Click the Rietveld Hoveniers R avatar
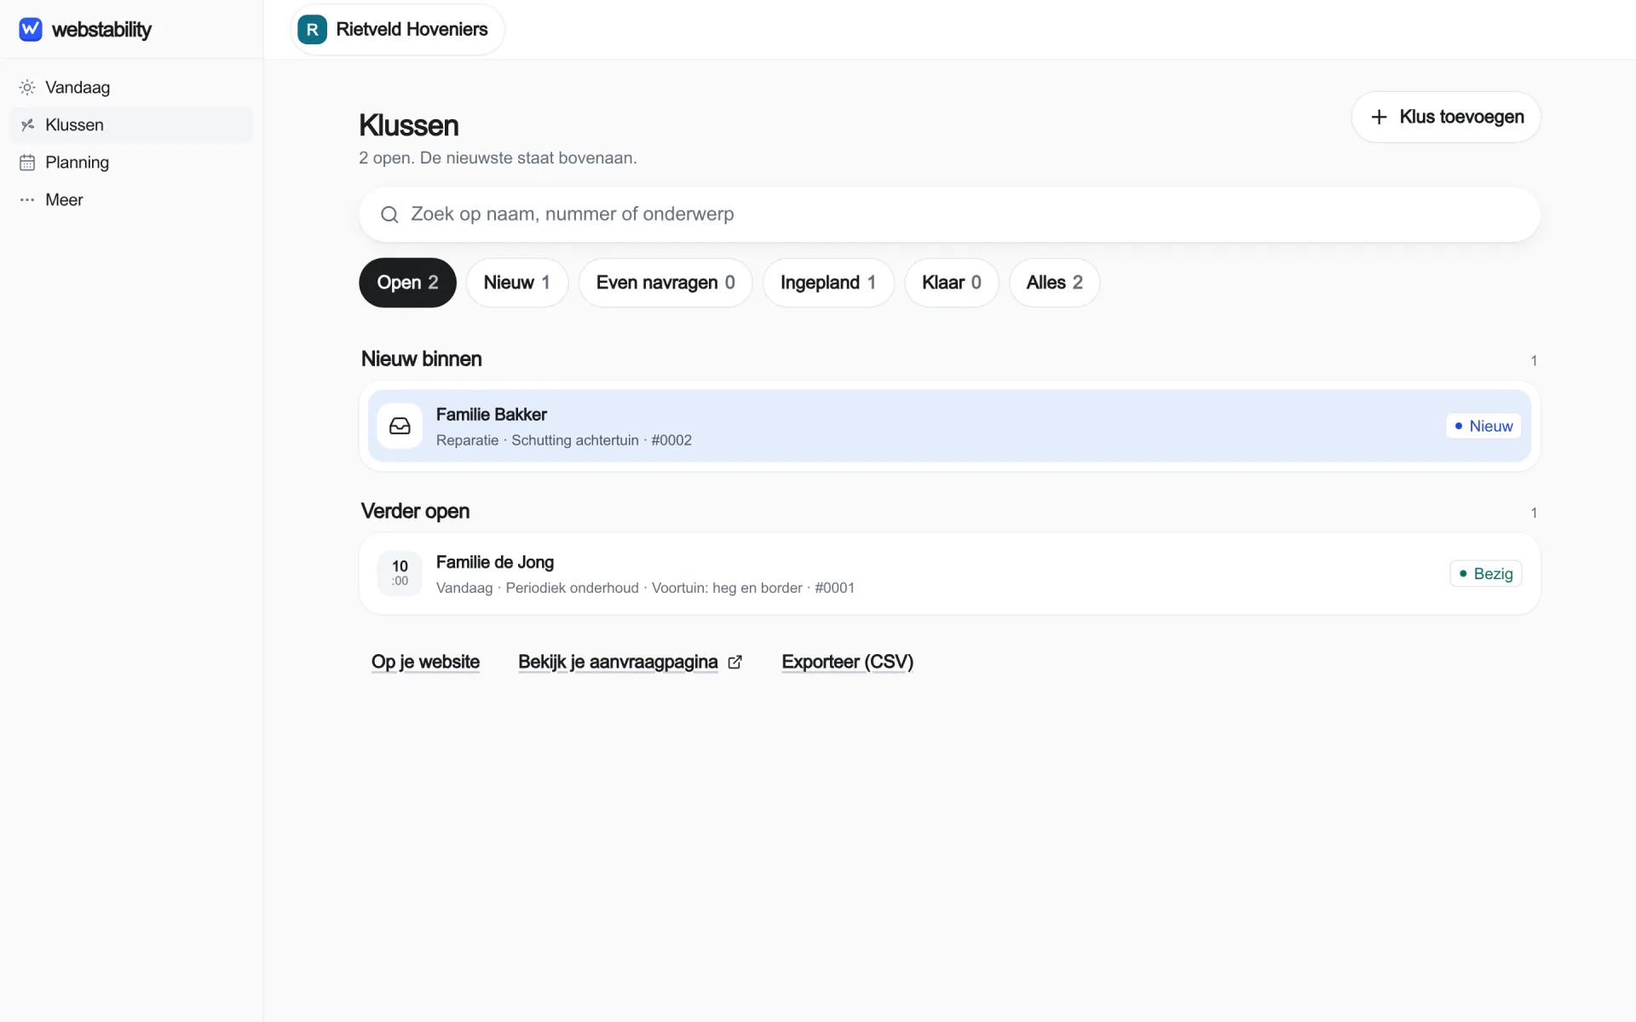Viewport: 1636px width, 1022px height. tap(312, 30)
